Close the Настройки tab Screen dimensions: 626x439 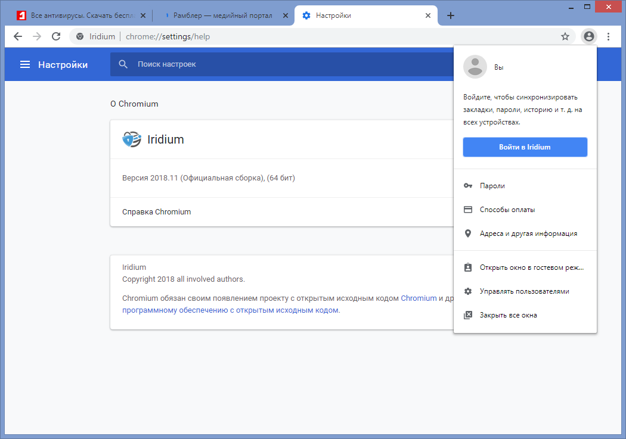tap(428, 15)
